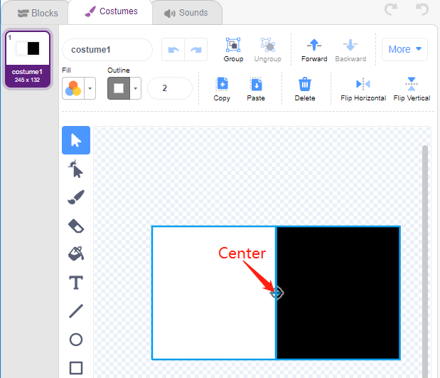Open the Outline color dropdown
Viewport: 440px width, 378px height.
pyautogui.click(x=136, y=88)
